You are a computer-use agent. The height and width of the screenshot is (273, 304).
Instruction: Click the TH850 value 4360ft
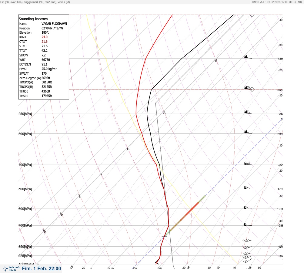46,91
